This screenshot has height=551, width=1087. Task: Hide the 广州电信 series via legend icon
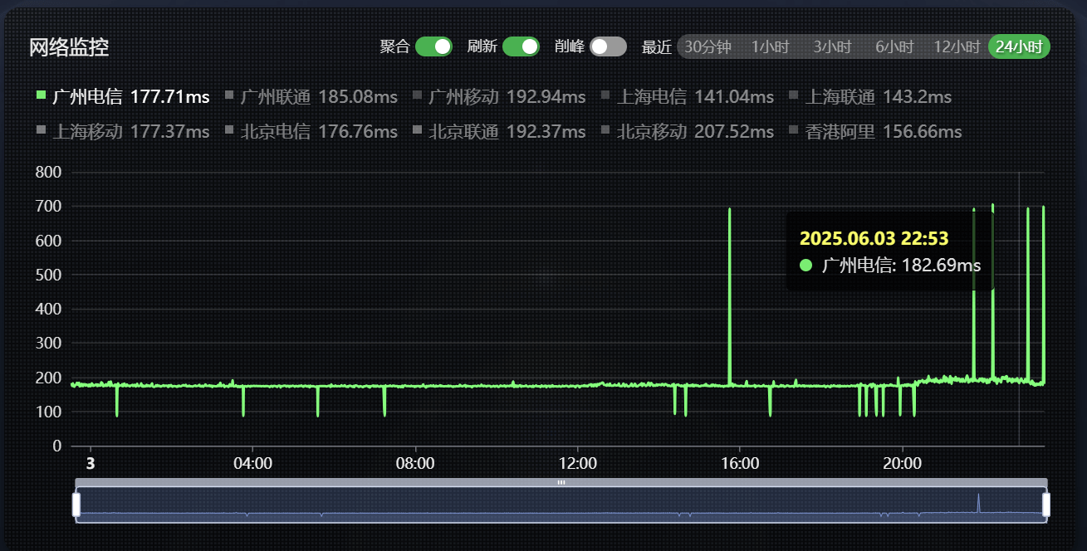(x=42, y=95)
